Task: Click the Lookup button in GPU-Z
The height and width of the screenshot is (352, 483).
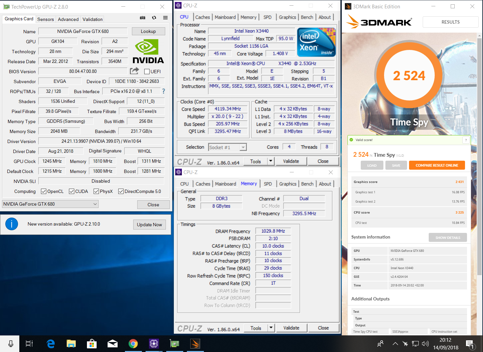Action: (x=148, y=31)
